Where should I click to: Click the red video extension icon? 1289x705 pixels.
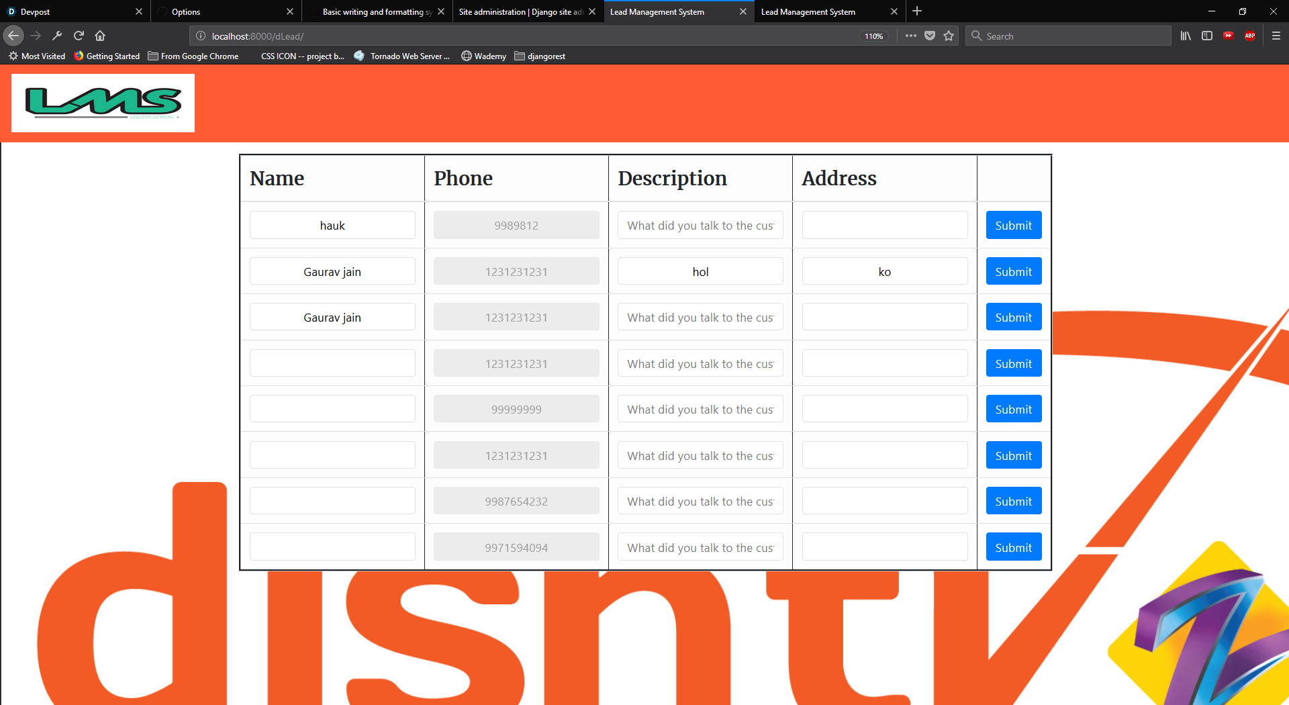coord(1229,36)
